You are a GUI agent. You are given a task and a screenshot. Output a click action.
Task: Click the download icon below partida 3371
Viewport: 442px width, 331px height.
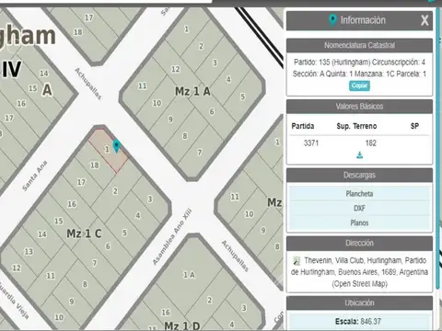pyautogui.click(x=360, y=155)
